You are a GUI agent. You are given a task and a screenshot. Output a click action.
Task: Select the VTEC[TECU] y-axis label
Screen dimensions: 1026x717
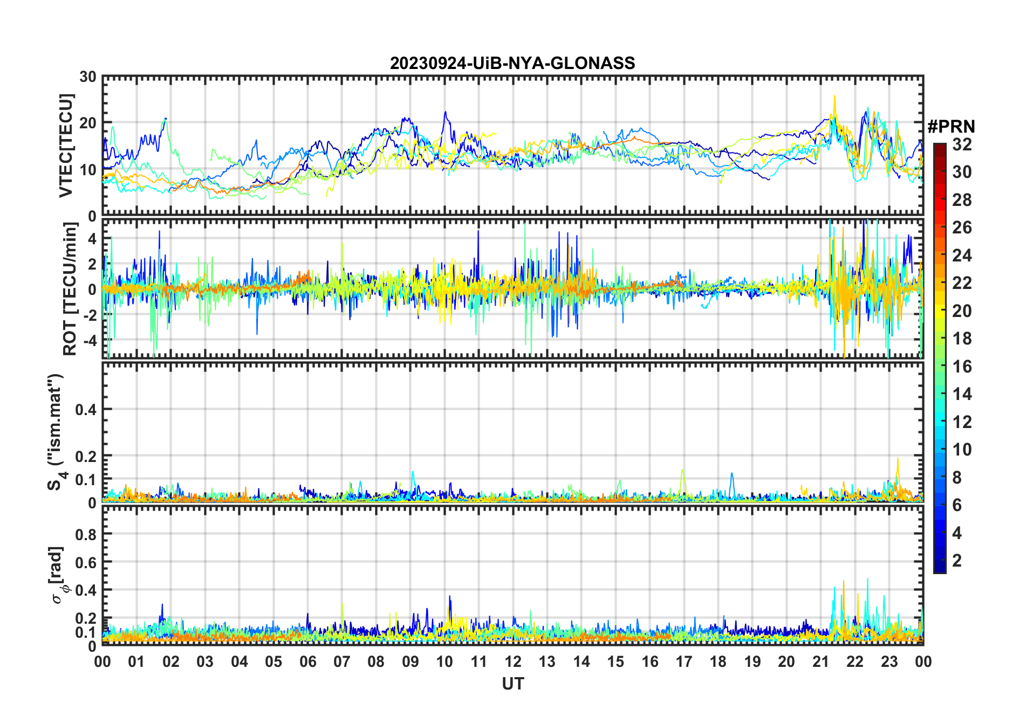tap(66, 146)
